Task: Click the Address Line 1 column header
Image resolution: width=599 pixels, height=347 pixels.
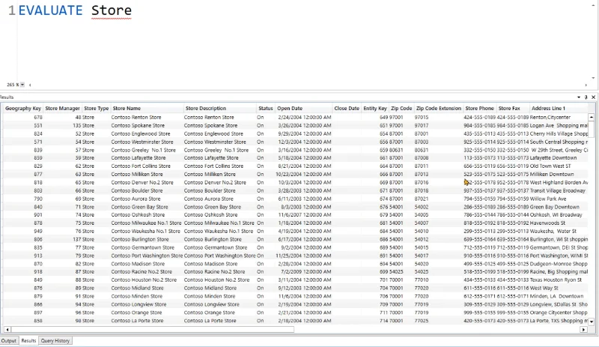Action: coord(559,108)
